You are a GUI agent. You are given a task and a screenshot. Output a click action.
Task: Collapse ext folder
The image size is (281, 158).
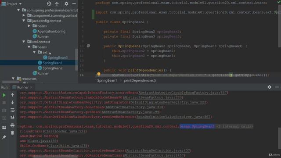(34, 52)
